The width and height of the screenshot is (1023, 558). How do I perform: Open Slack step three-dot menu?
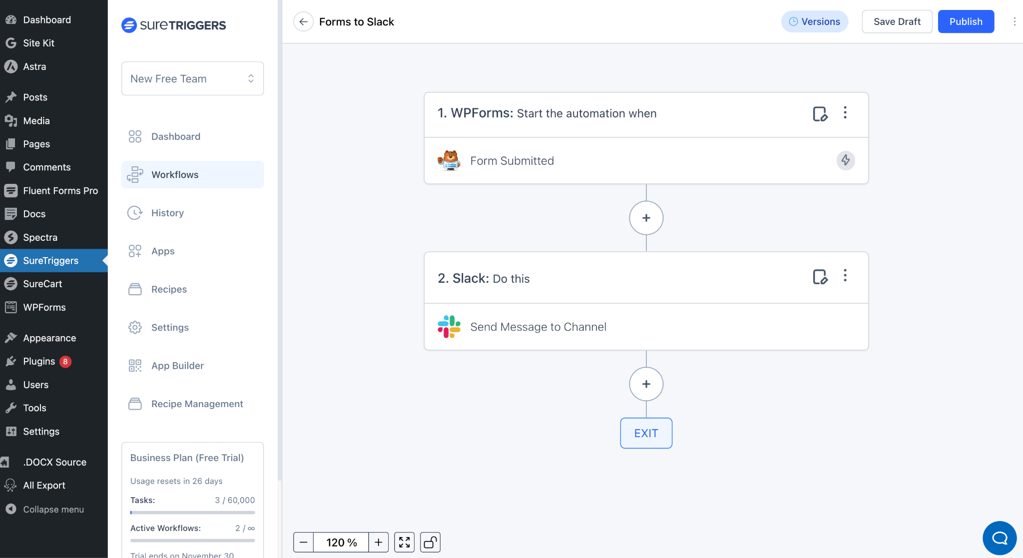[x=845, y=275]
